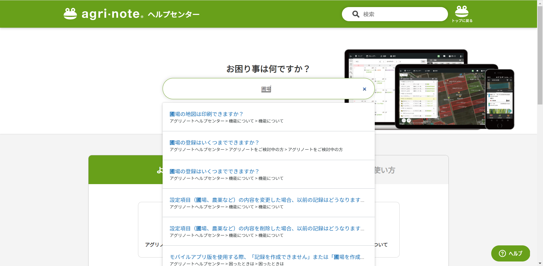Open result 圃場の地図は印刷できますか？
This screenshot has width=543, height=266.
pyautogui.click(x=206, y=114)
